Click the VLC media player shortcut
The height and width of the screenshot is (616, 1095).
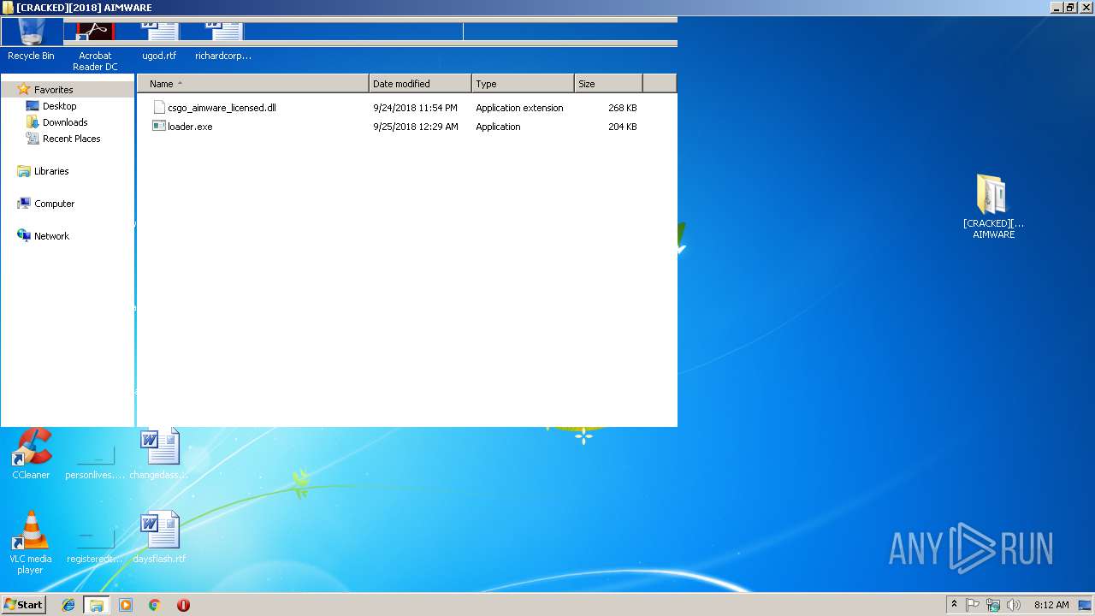click(31, 542)
